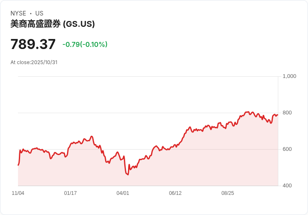This screenshot has height=215, width=308.
Task: Click the US market label
Action: (x=39, y=13)
